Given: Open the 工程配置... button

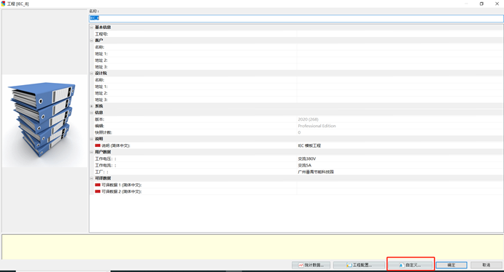Looking at the screenshot, I should coord(359,265).
